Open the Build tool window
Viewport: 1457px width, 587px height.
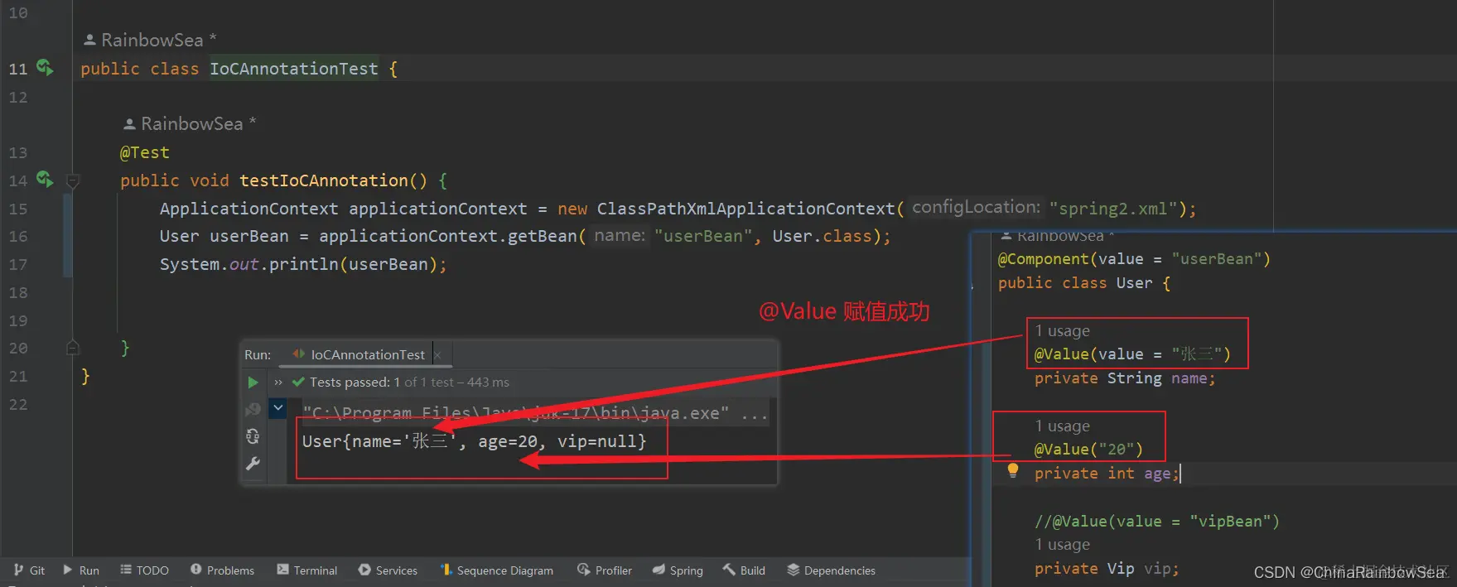coord(744,570)
